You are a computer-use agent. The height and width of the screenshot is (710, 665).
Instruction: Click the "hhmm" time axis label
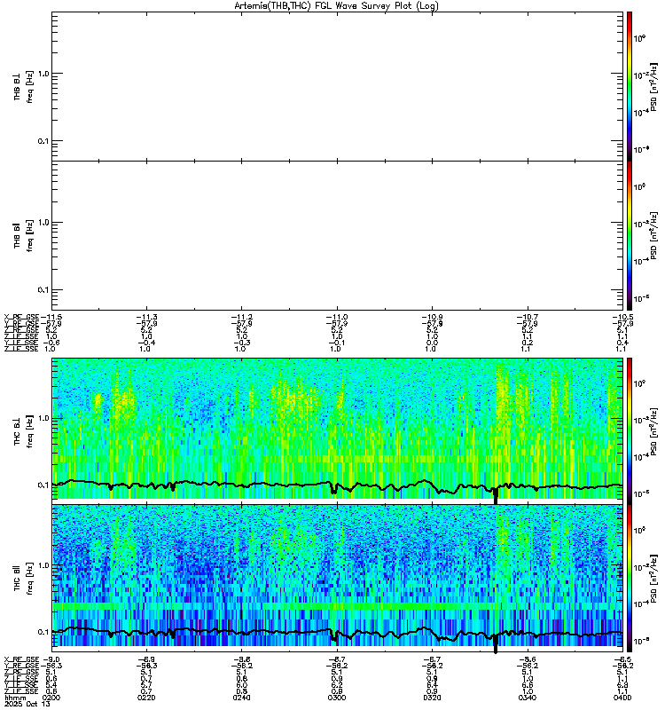(x=15, y=698)
